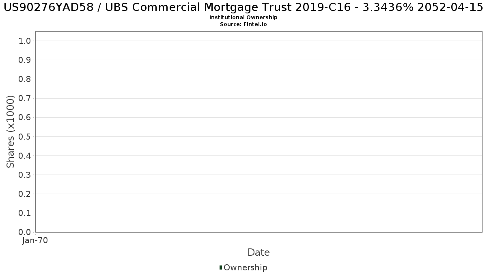This screenshot has height=274, width=487.
Task: Click the 0.4 y-axis tick label
Action: tap(25, 156)
